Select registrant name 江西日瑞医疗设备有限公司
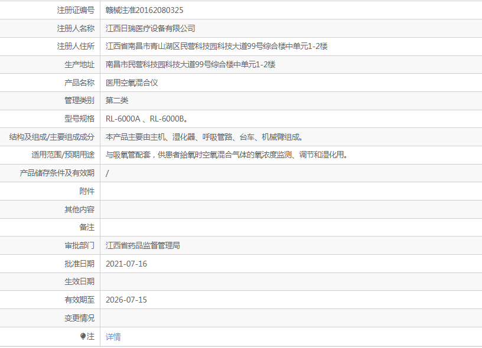The image size is (482, 348). (150, 28)
